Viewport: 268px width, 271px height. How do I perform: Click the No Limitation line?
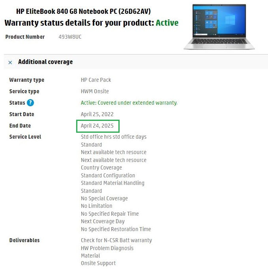coord(97,206)
